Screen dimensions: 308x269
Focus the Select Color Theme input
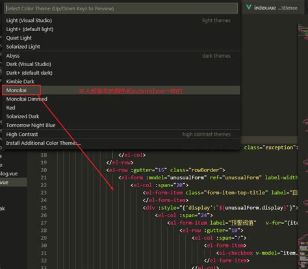coord(121,8)
